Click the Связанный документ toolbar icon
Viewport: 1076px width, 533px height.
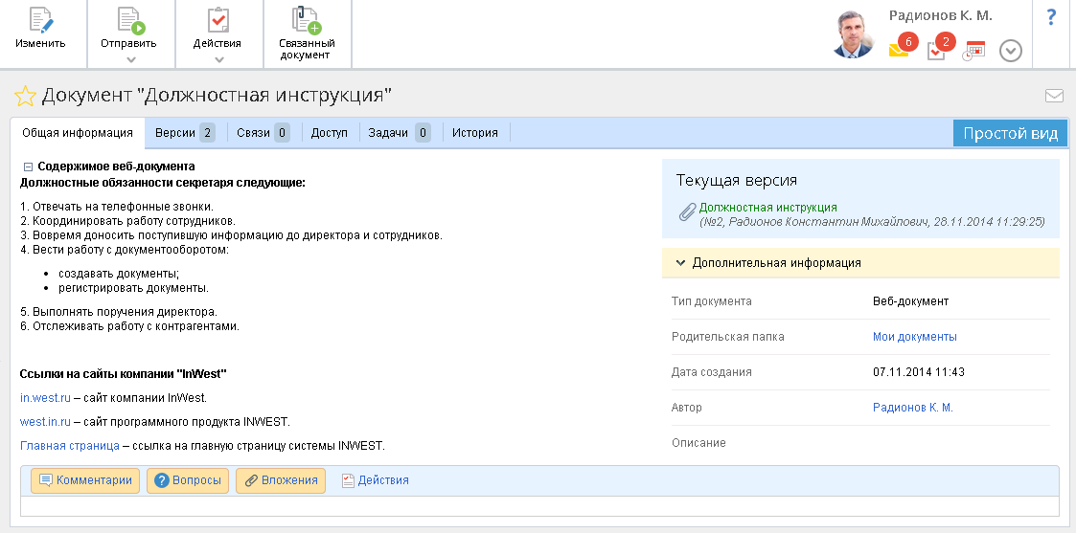(307, 20)
